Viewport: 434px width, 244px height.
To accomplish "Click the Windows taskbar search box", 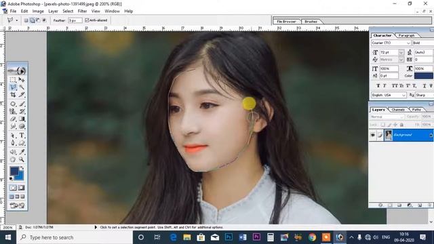I will tap(75, 237).
